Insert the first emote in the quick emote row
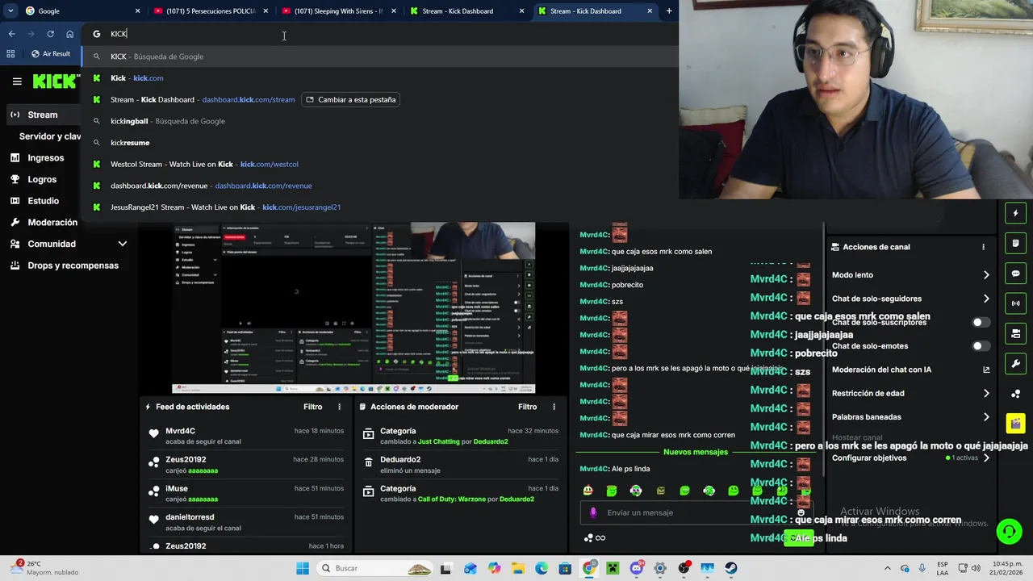 click(x=588, y=491)
